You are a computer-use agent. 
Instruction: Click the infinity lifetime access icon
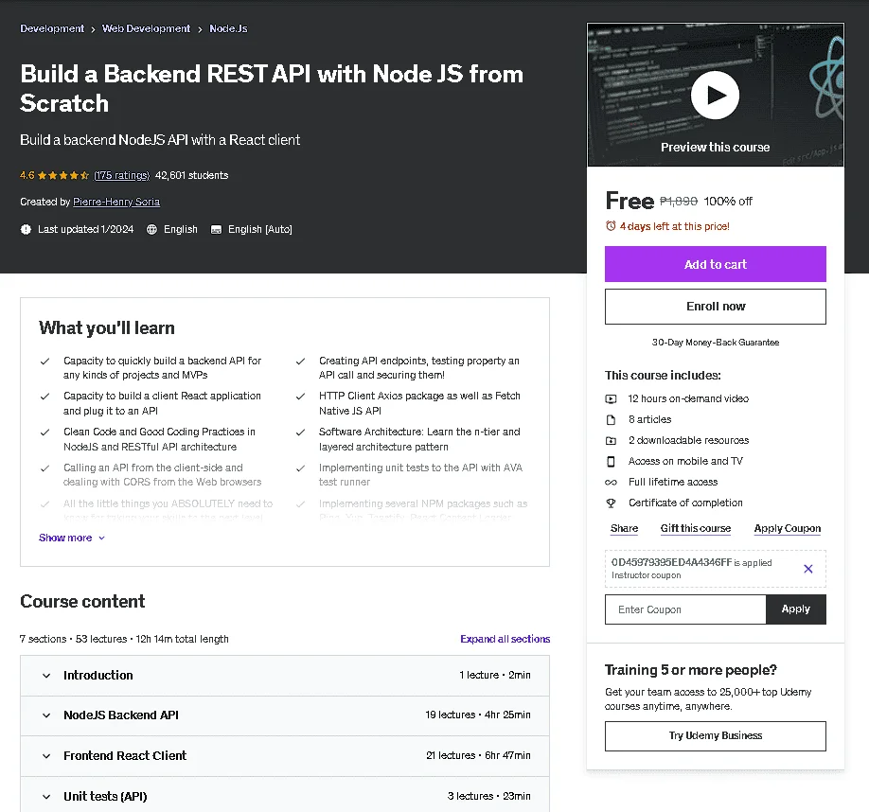(611, 483)
